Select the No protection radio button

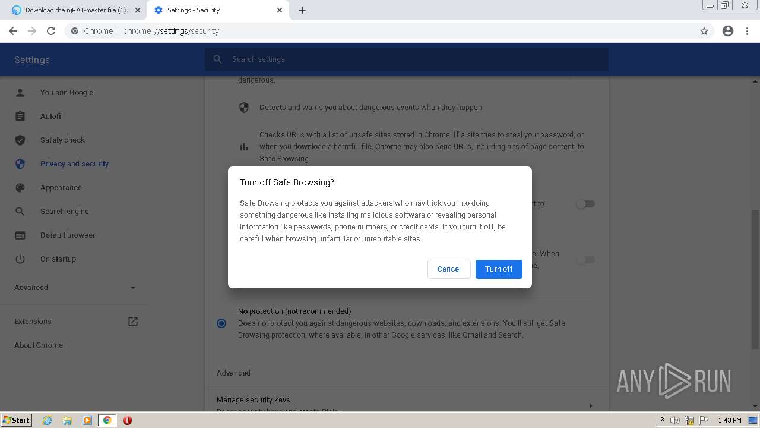221,323
